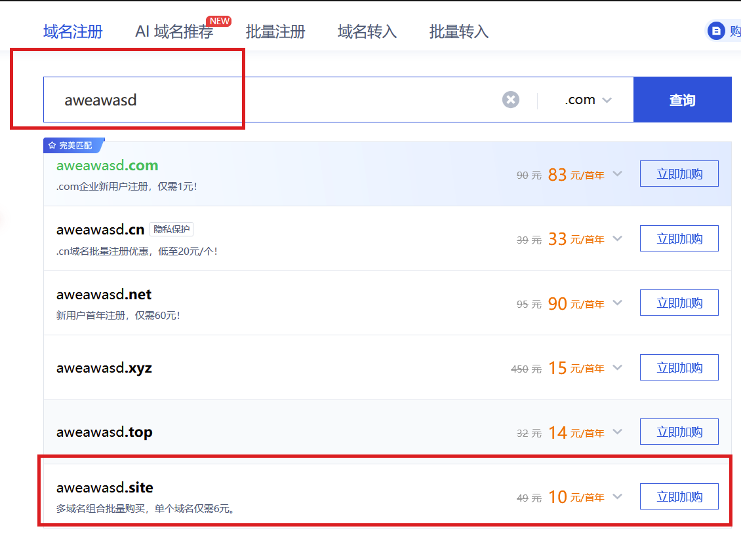Click the aweawasd.top domain name
Viewport: 741px width, 537px height.
click(104, 432)
